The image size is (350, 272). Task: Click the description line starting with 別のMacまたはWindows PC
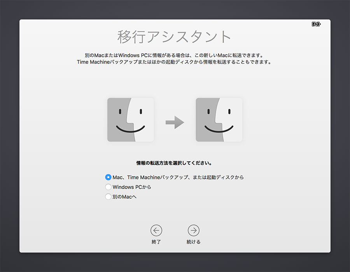click(174, 55)
